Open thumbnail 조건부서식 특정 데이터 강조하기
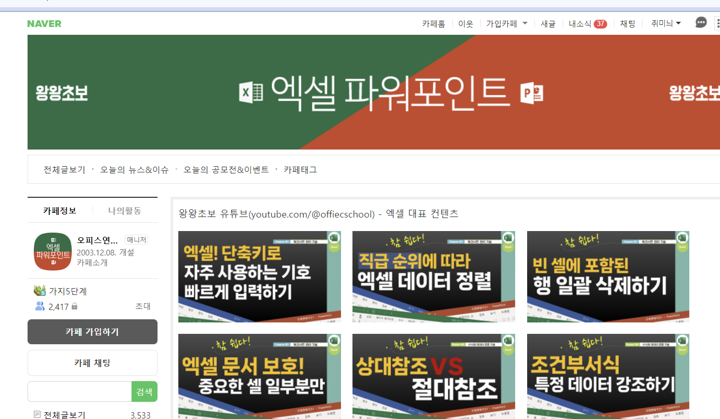720x419 pixels. 608,376
